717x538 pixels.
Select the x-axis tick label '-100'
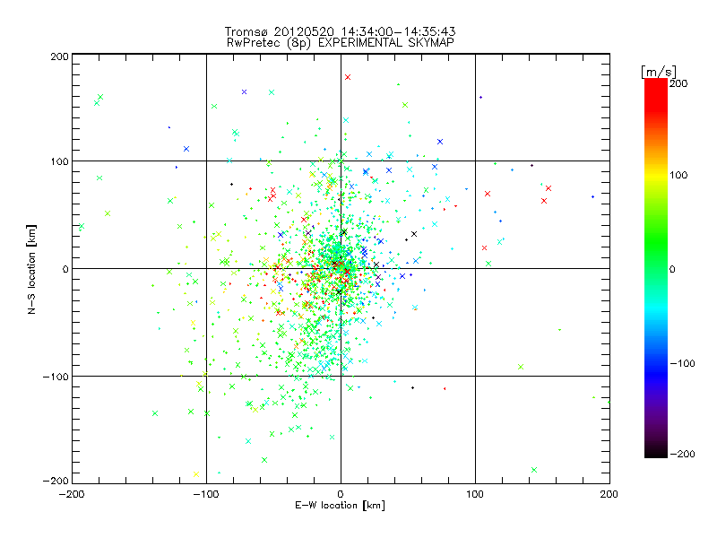point(206,494)
